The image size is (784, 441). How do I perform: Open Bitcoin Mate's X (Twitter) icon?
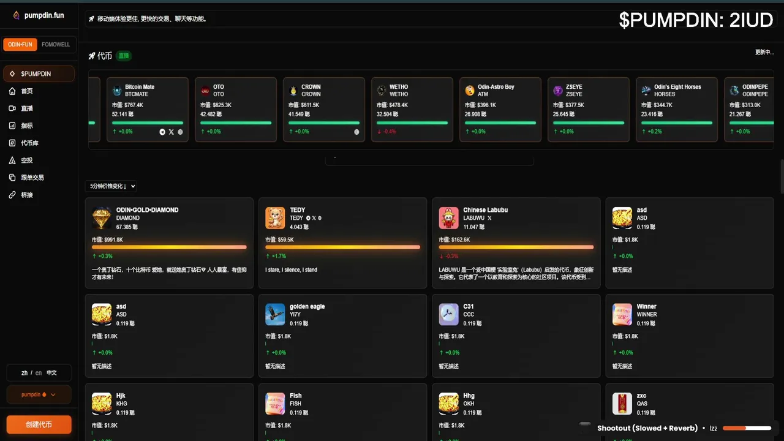[171, 132]
